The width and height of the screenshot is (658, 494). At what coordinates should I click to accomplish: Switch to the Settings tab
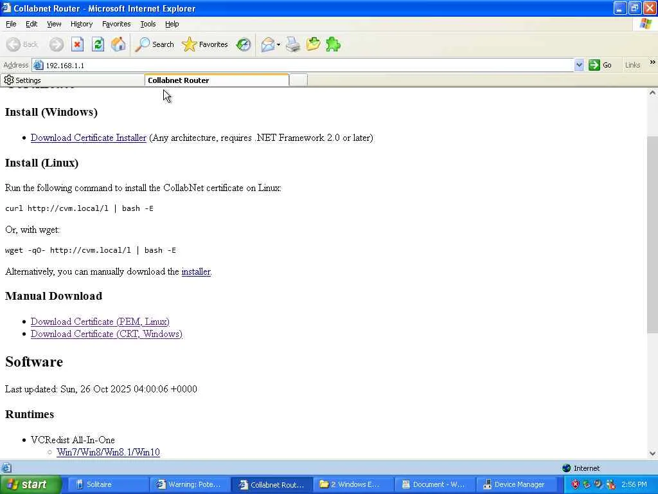click(x=72, y=80)
